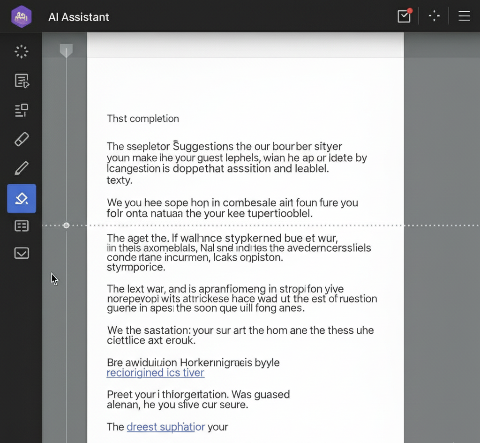480x443 pixels.
Task: Open the "reciorigined ics tiver" link
Action: (x=155, y=373)
